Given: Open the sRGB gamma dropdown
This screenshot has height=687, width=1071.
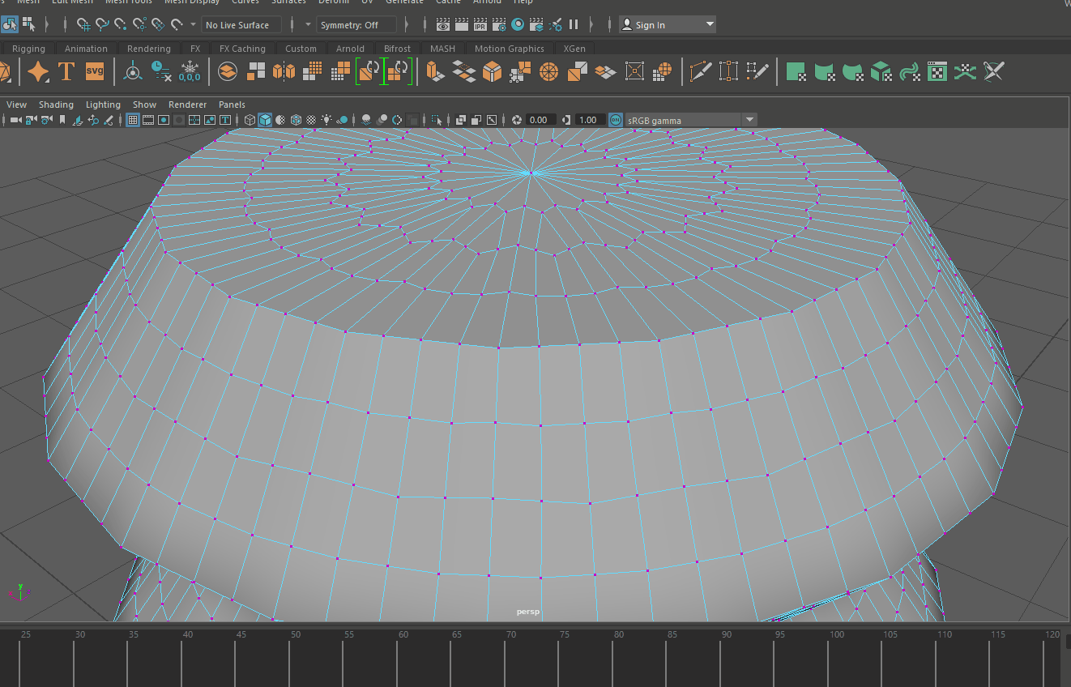Looking at the screenshot, I should pyautogui.click(x=691, y=120).
